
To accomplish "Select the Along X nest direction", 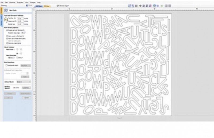I will click(x=10, y=58).
